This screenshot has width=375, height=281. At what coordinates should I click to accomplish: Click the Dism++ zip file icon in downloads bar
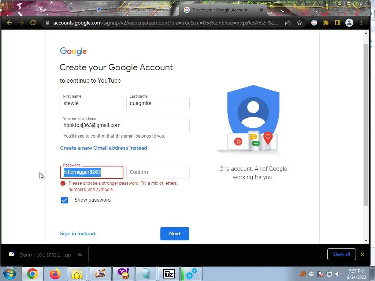12,254
